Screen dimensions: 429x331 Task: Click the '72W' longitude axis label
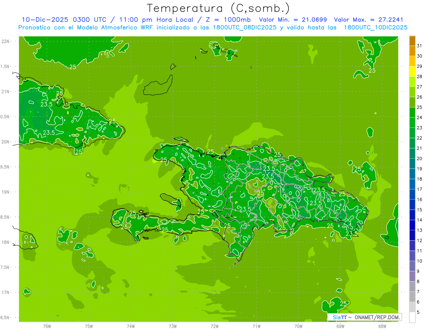click(214, 326)
